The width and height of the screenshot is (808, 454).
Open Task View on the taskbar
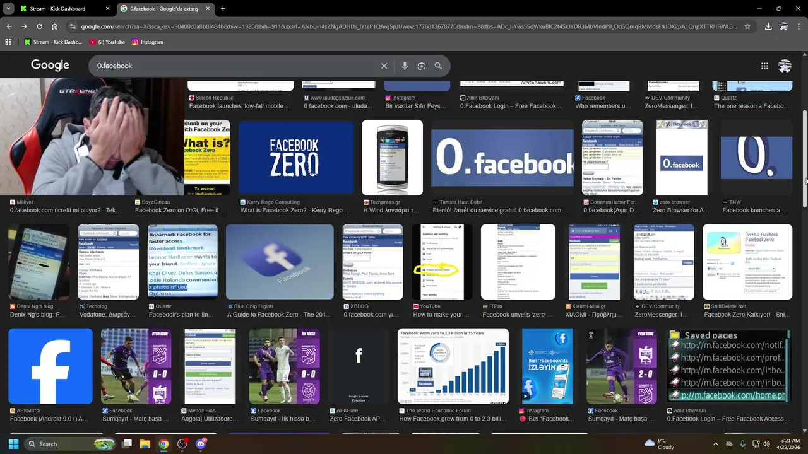pyautogui.click(x=127, y=444)
